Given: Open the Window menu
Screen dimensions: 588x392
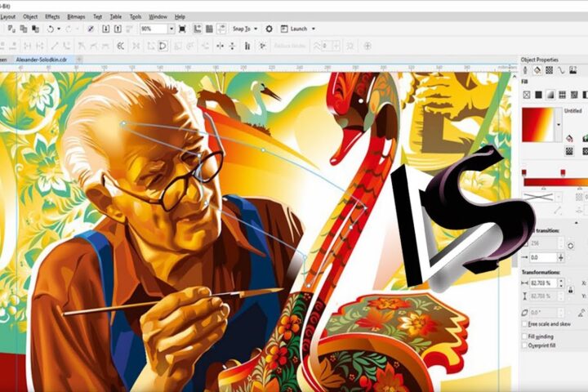Looking at the screenshot, I should [158, 16].
